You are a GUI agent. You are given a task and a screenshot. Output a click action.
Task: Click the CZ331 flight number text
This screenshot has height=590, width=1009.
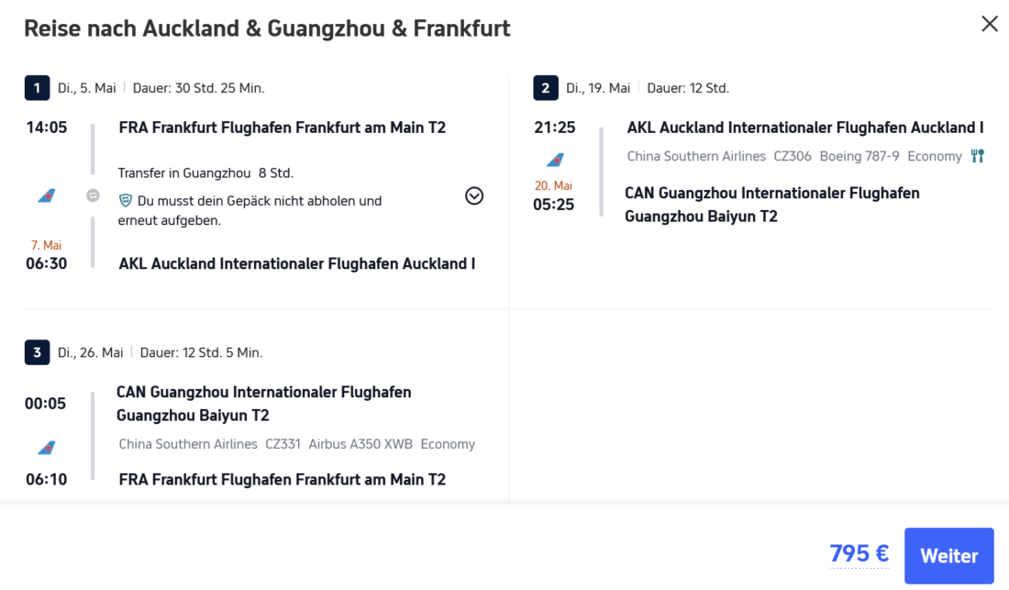283,444
